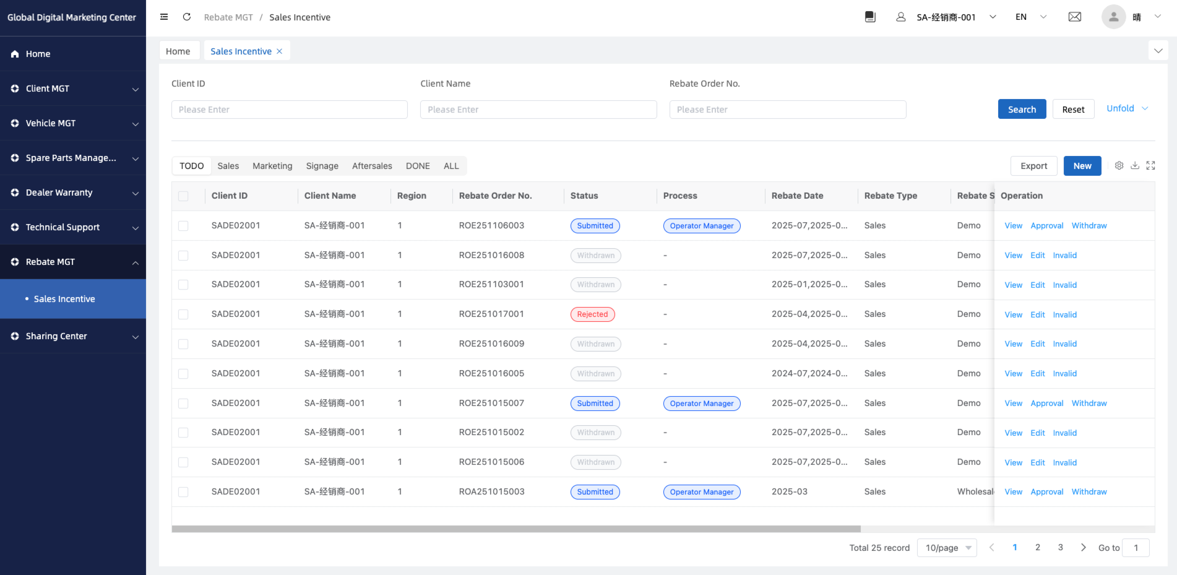
Task: Switch to the DONE tab
Action: tap(418, 166)
